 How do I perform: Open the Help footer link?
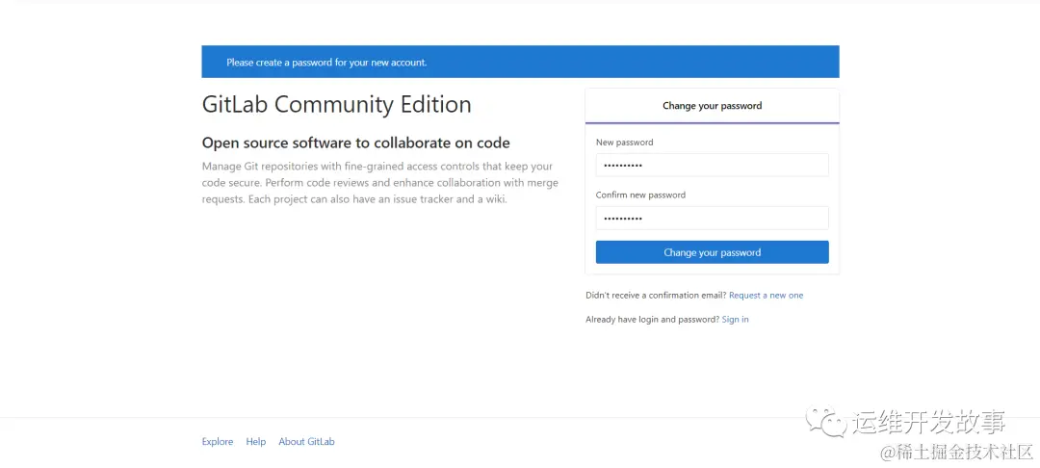pyautogui.click(x=256, y=442)
